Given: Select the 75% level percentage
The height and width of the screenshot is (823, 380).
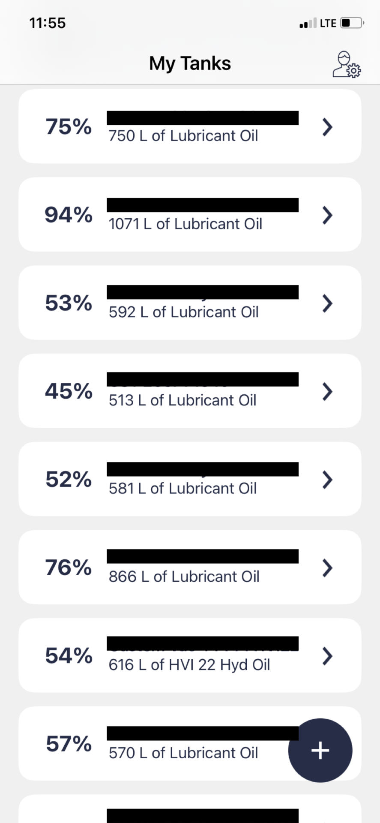Looking at the screenshot, I should coord(69,127).
